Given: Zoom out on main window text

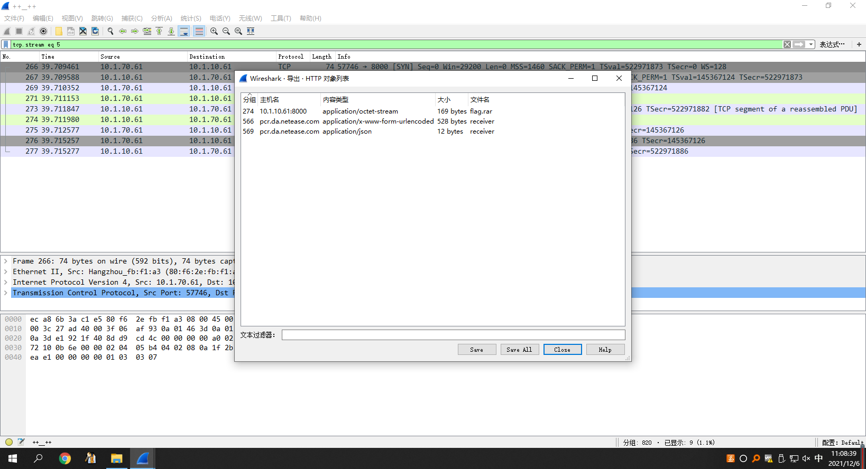Looking at the screenshot, I should coord(226,31).
